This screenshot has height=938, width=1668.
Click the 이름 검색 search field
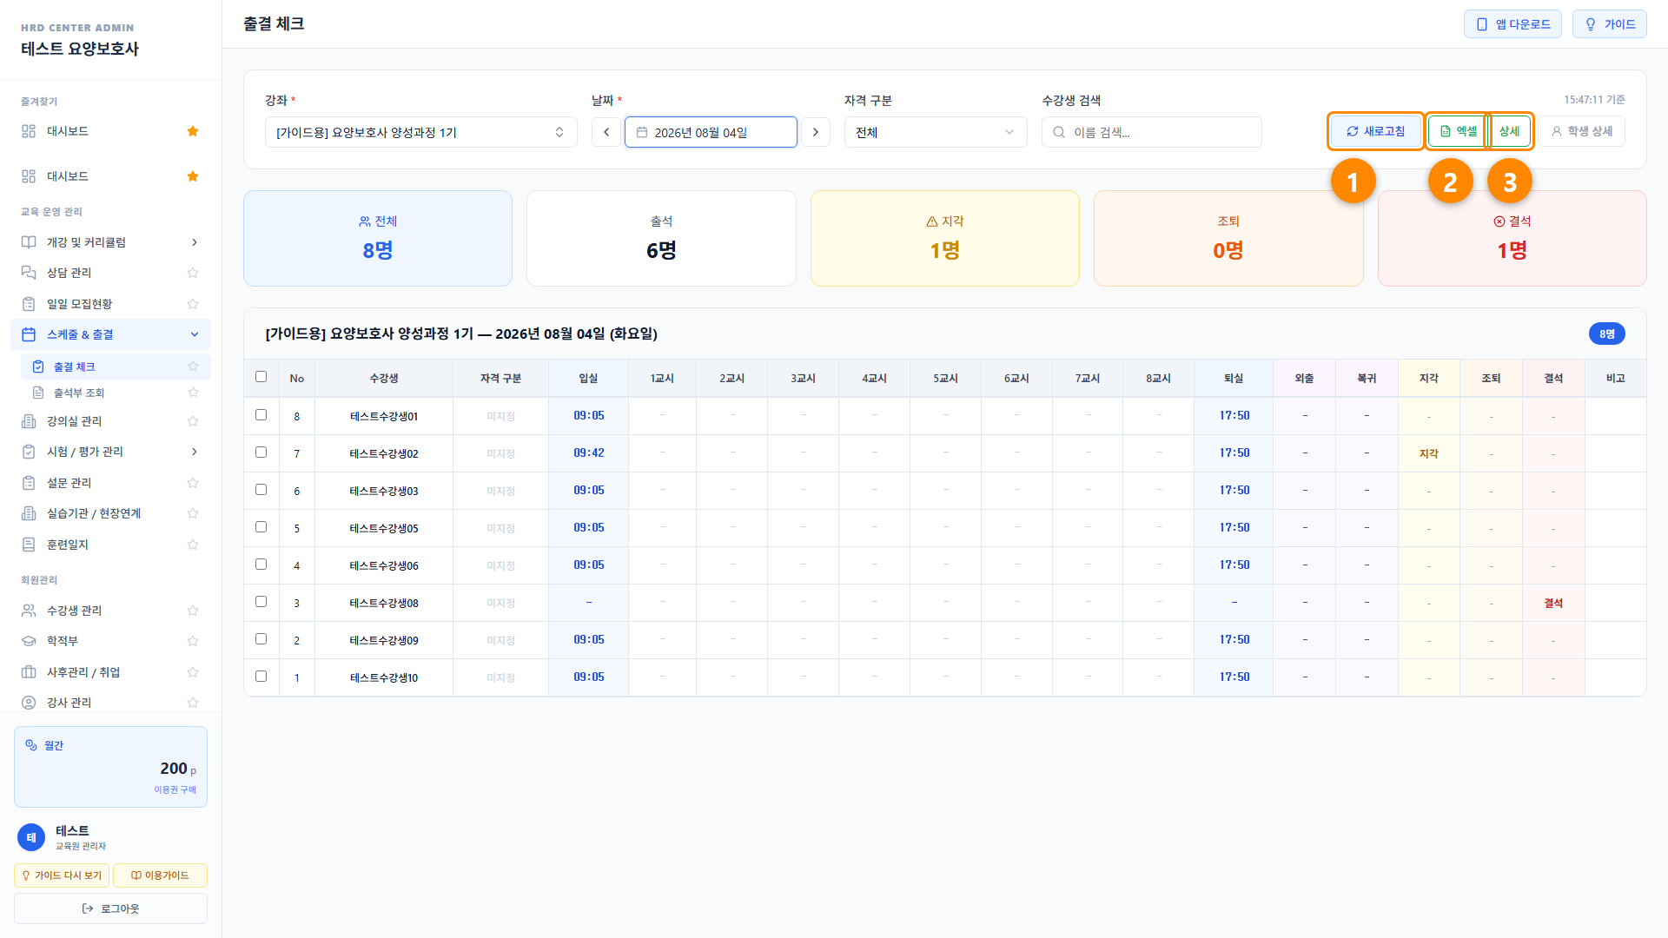pyautogui.click(x=1151, y=132)
